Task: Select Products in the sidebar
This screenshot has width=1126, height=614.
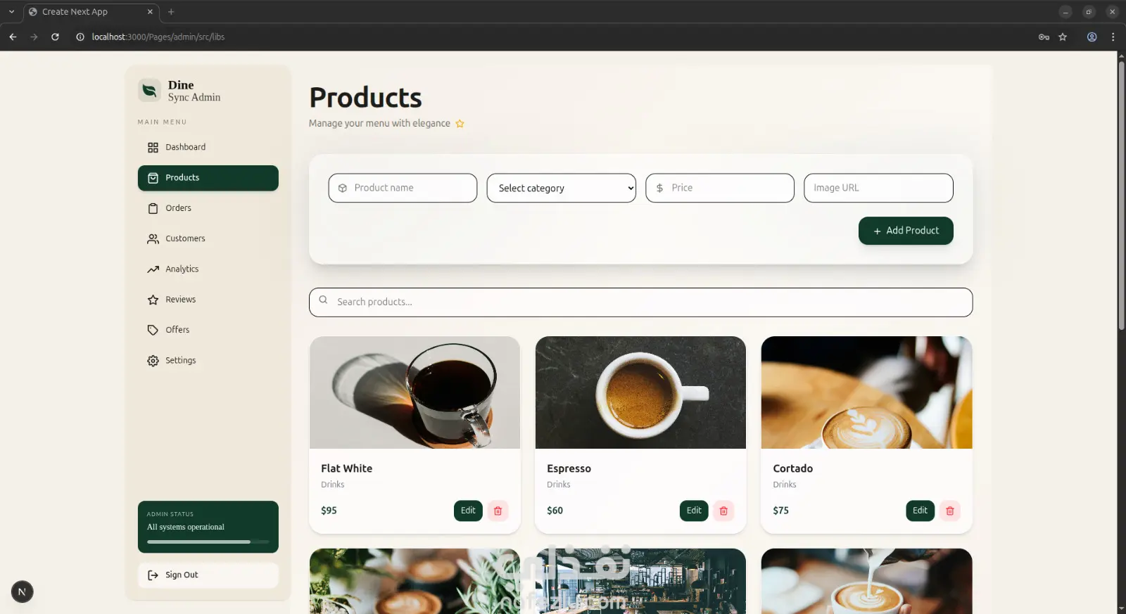Action: pyautogui.click(x=208, y=178)
